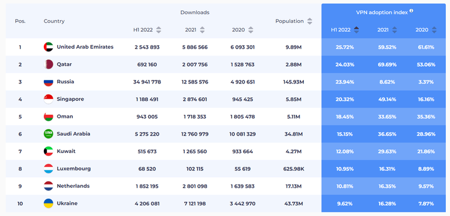Click the Country column header
This screenshot has width=450, height=216.
pyautogui.click(x=54, y=21)
